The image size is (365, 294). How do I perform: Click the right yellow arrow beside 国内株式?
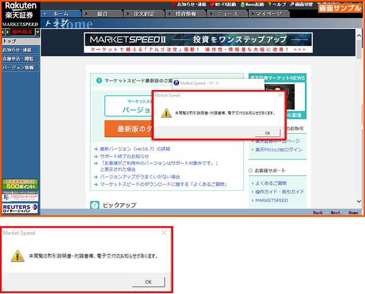pos(8,32)
